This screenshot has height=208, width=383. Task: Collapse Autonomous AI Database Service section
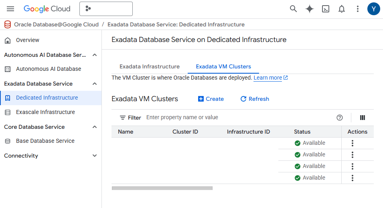tap(95, 55)
